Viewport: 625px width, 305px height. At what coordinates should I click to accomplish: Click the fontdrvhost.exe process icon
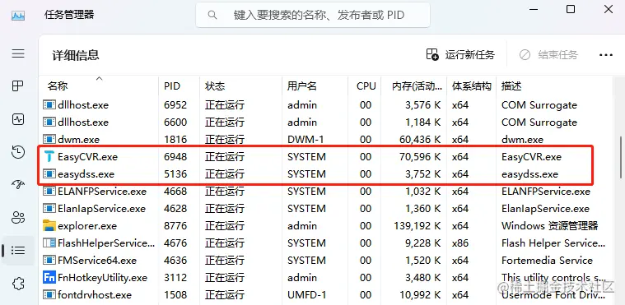click(49, 294)
